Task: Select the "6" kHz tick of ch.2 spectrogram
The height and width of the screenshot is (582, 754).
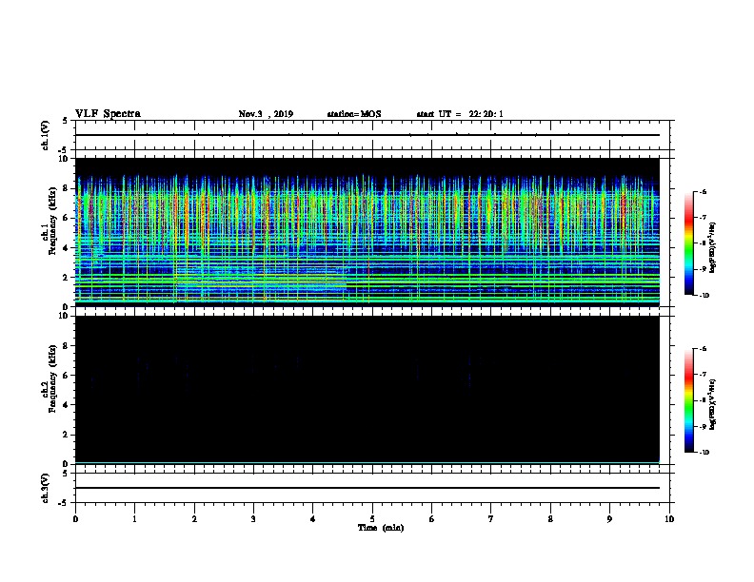Action: 66,376
